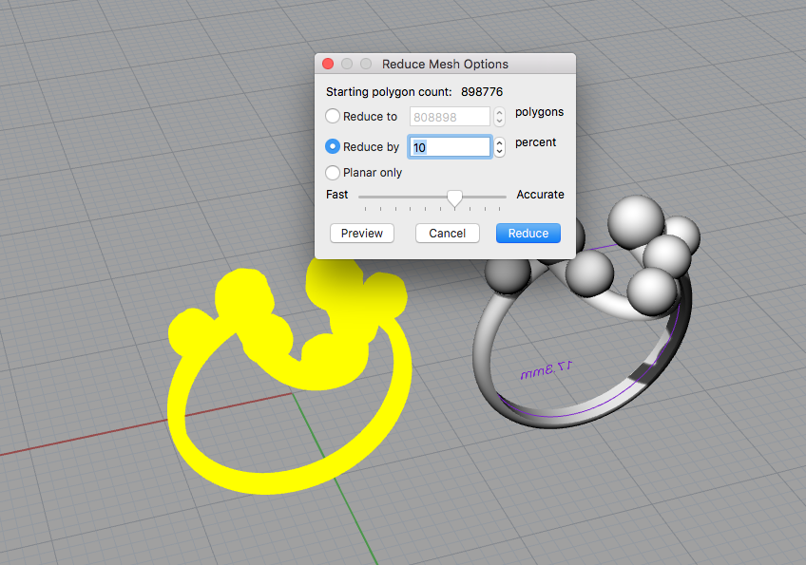Select the Reduce to radio button

coord(333,116)
